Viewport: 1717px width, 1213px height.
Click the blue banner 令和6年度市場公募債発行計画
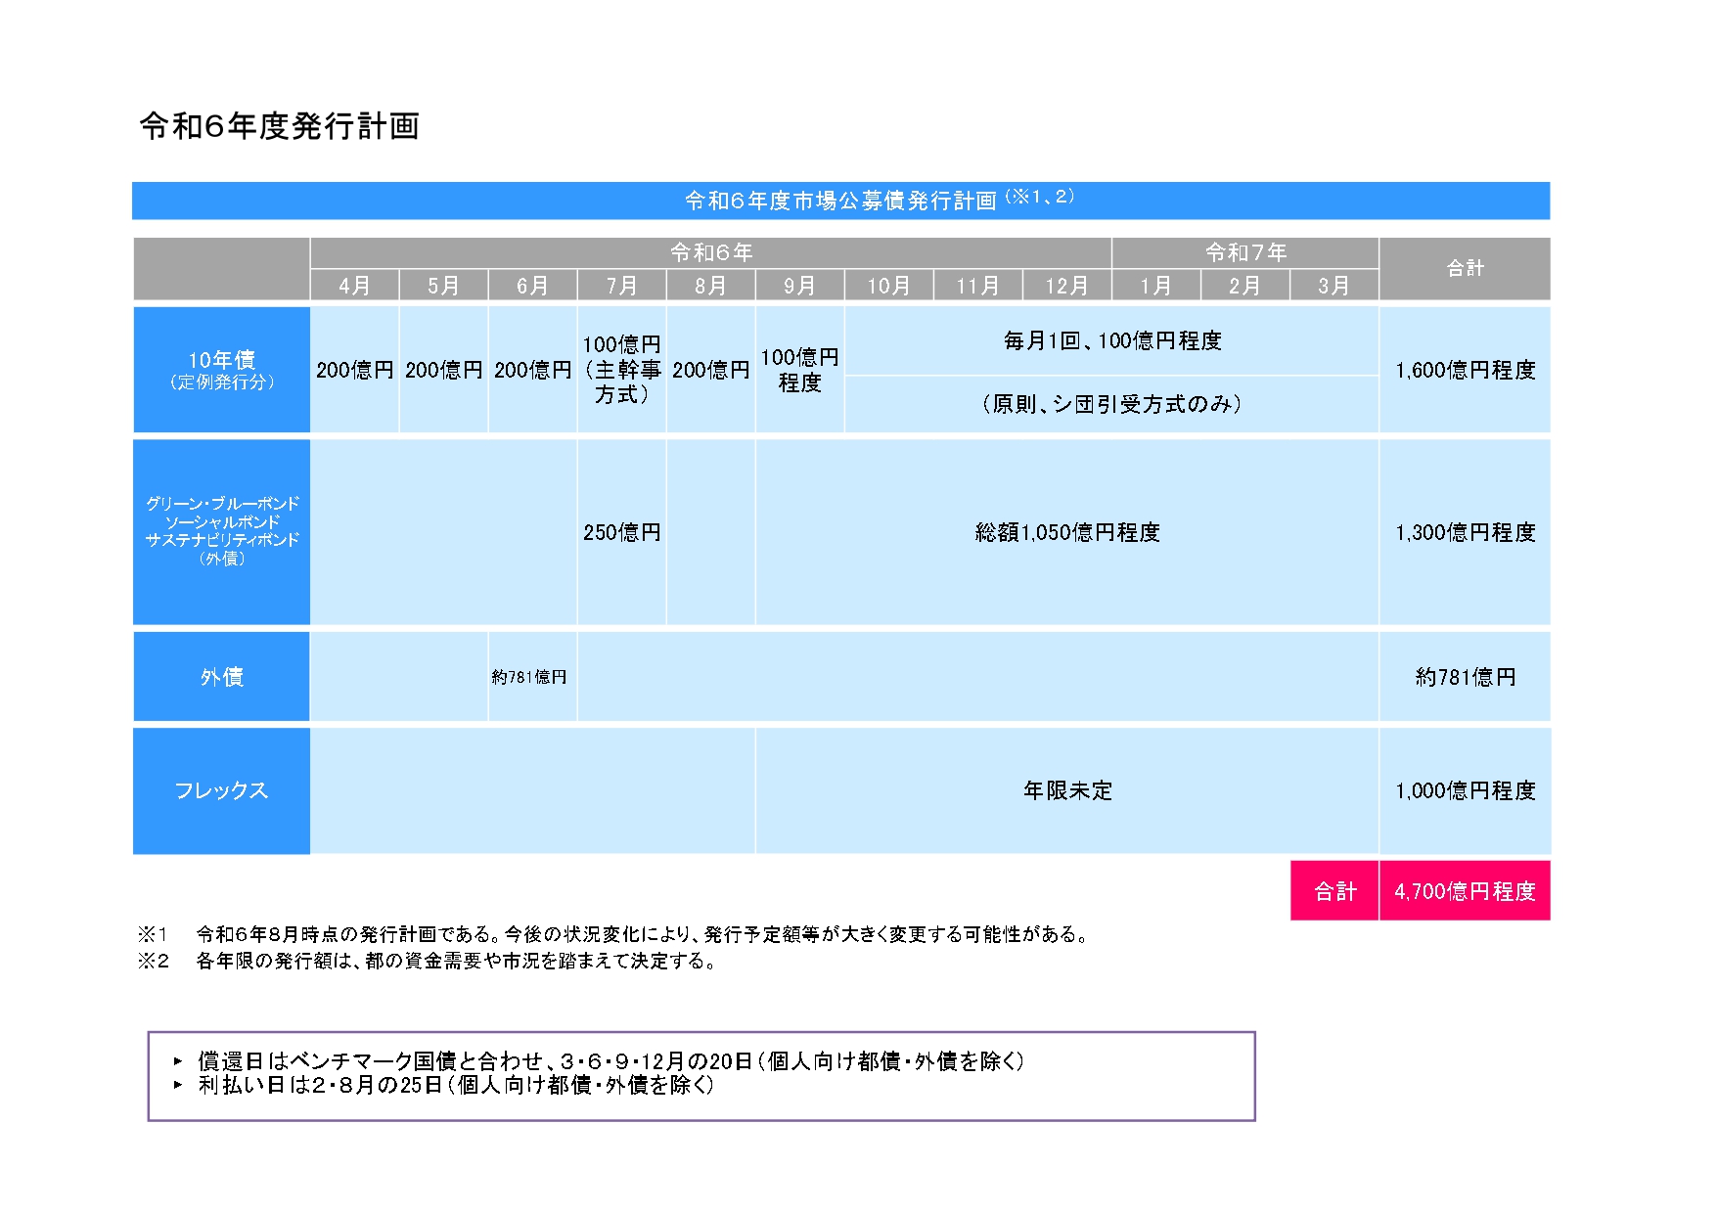(x=840, y=201)
